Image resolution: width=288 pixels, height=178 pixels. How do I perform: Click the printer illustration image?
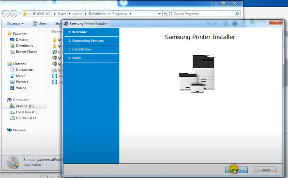(197, 73)
